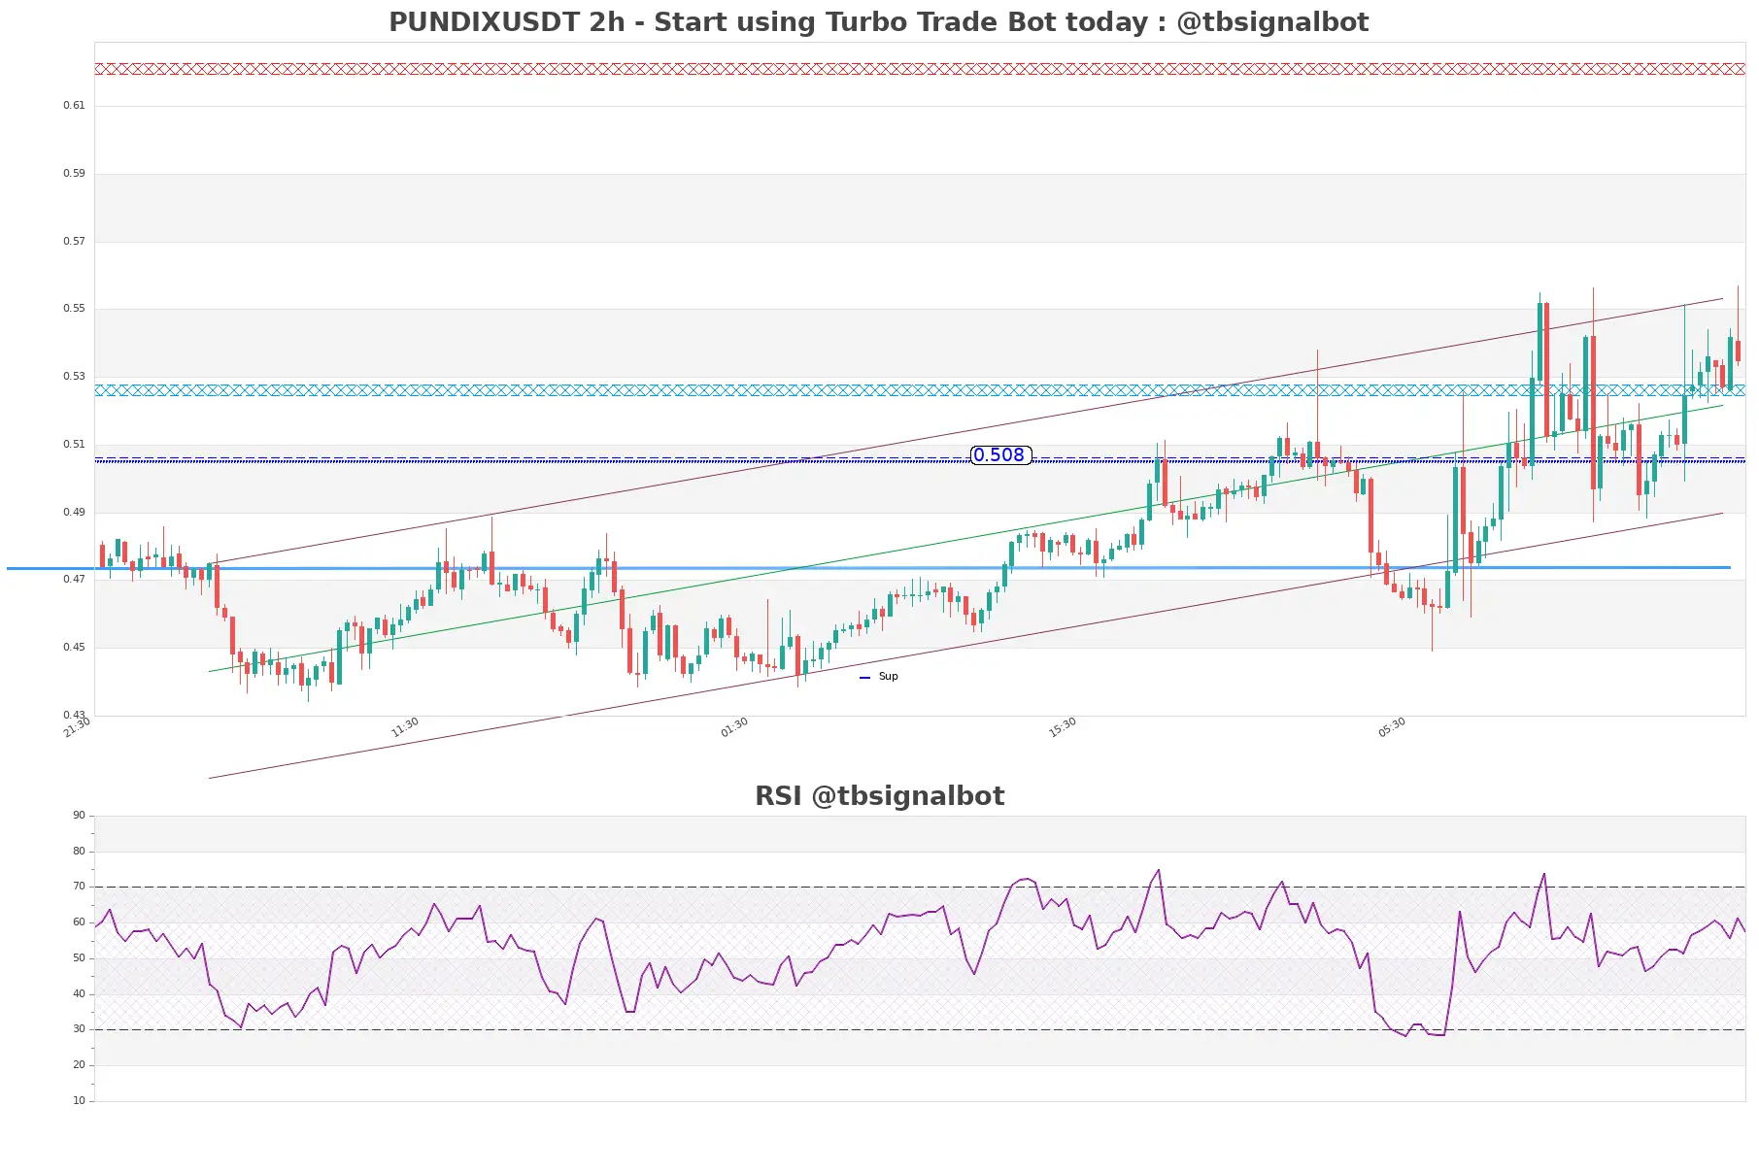
Task: Click the 0.508 price label
Action: tap(1000, 455)
